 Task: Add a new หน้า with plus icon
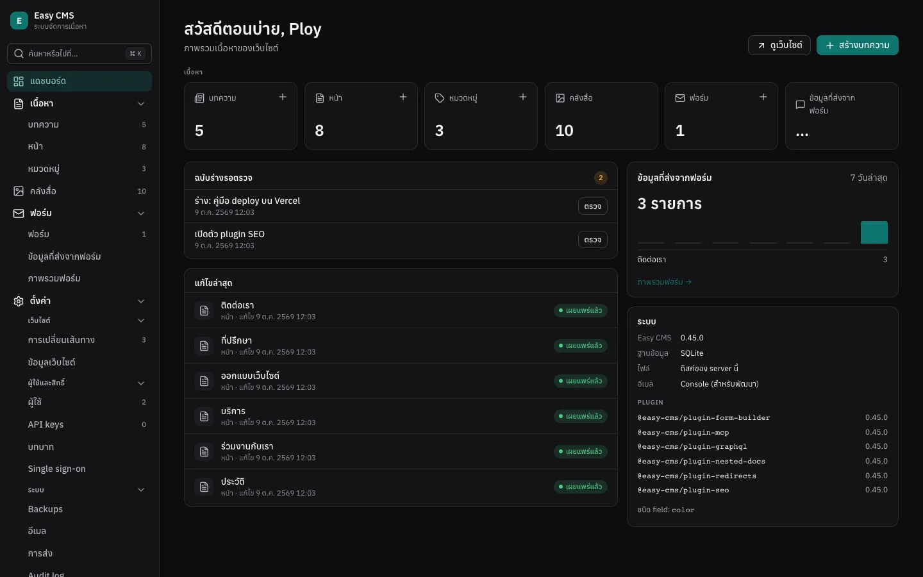[x=403, y=97]
